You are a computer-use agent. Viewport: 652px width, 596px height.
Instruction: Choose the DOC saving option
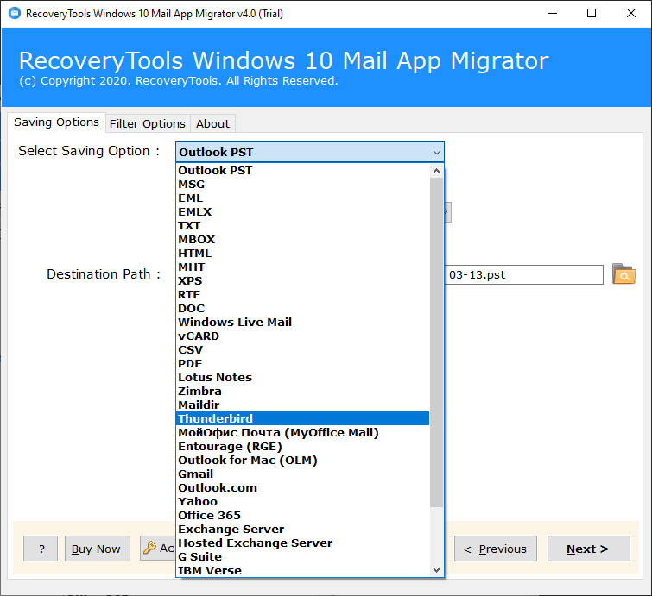[303, 308]
